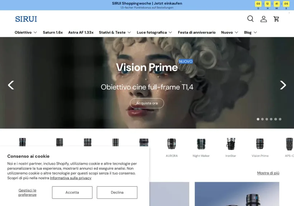294x206 pixels.
Task: Expand the Nuovo menu chevron
Action: [x=236, y=32]
